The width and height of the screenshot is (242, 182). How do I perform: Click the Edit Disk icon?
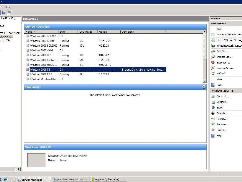213,51
